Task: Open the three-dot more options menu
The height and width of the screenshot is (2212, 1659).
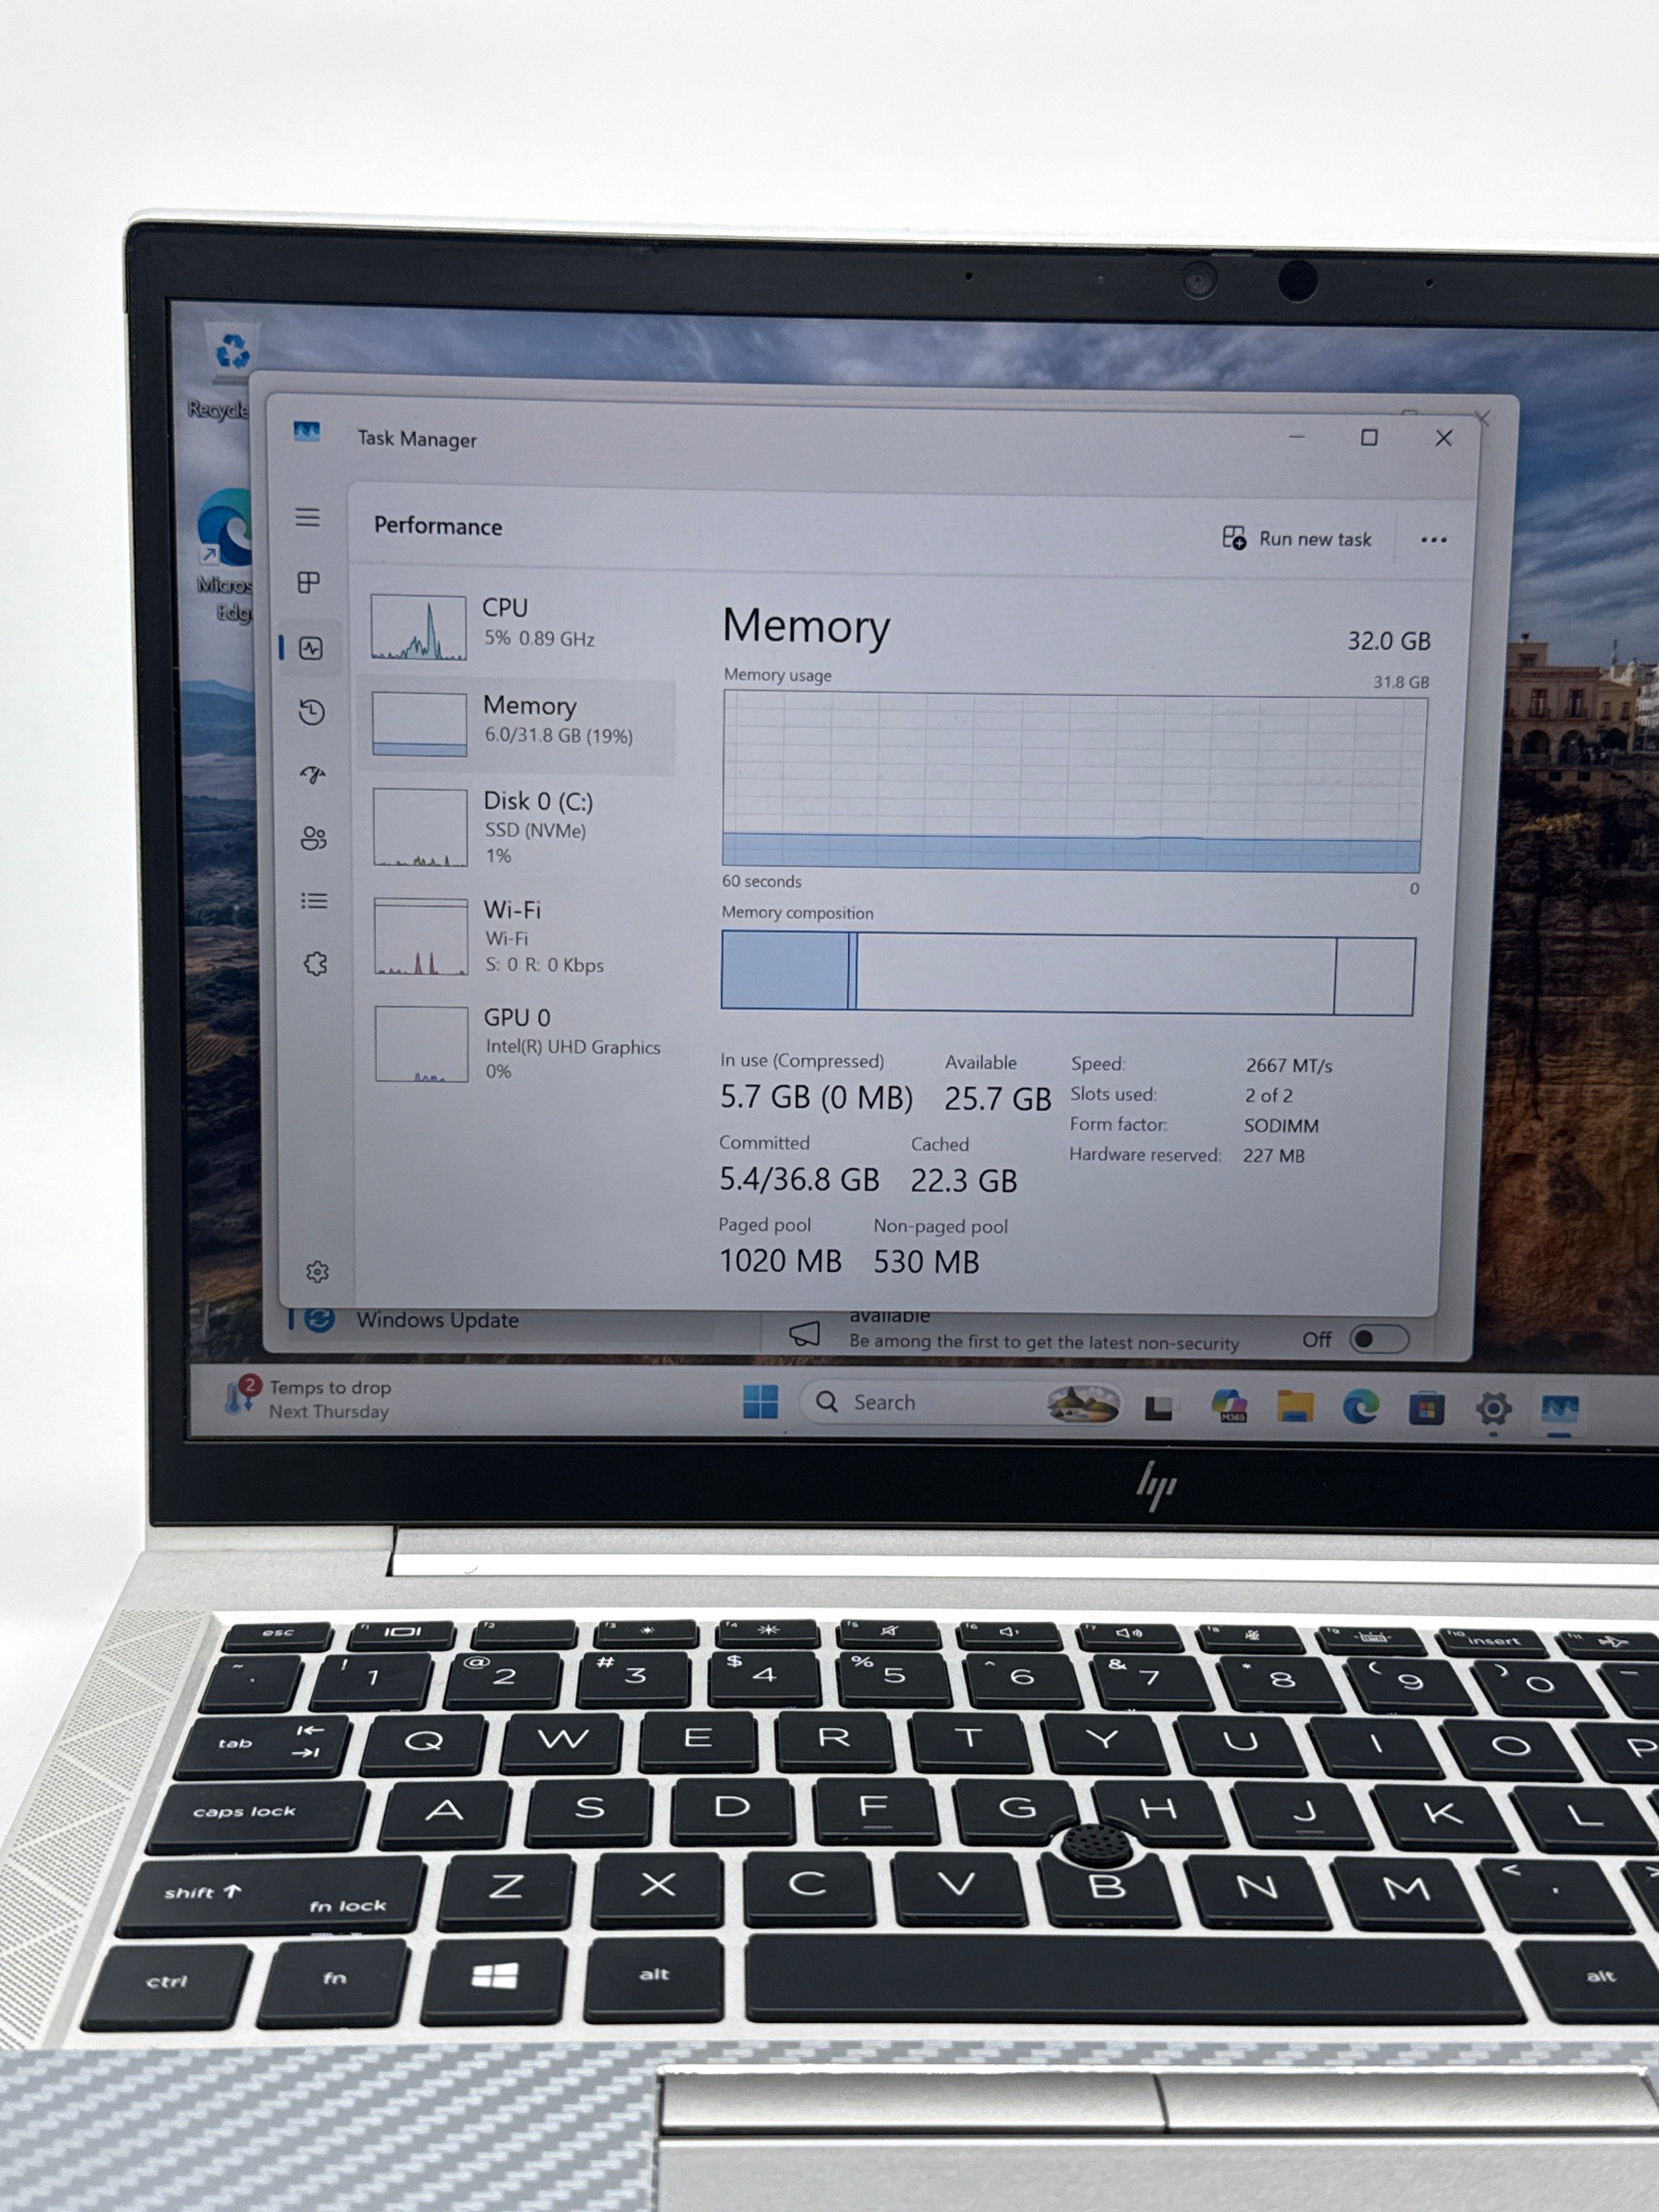Action: [1433, 540]
